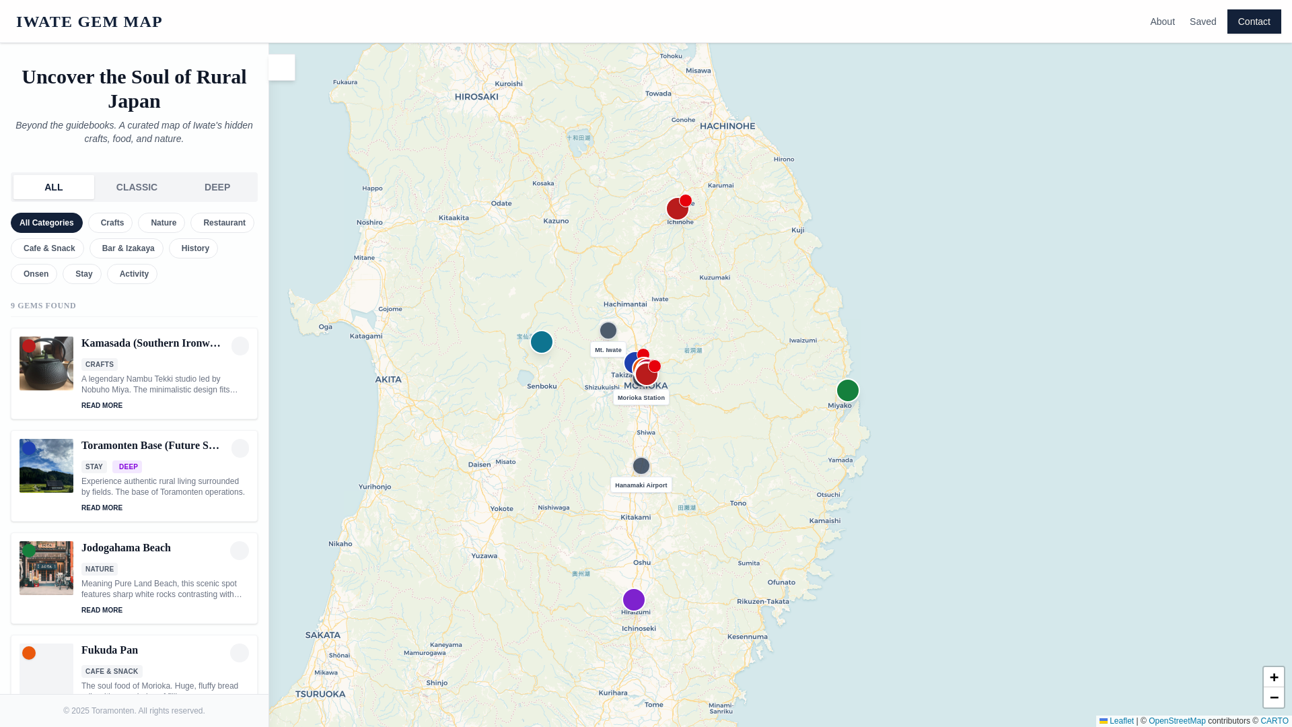Click the gray Mt. Iwate landmark marker

click(x=608, y=331)
